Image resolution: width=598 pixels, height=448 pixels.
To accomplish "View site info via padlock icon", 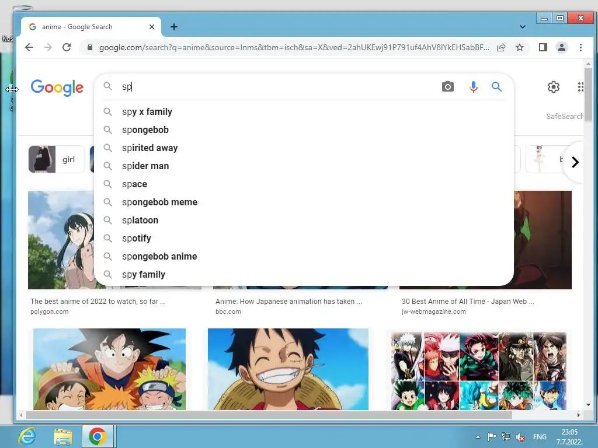I will (89, 47).
